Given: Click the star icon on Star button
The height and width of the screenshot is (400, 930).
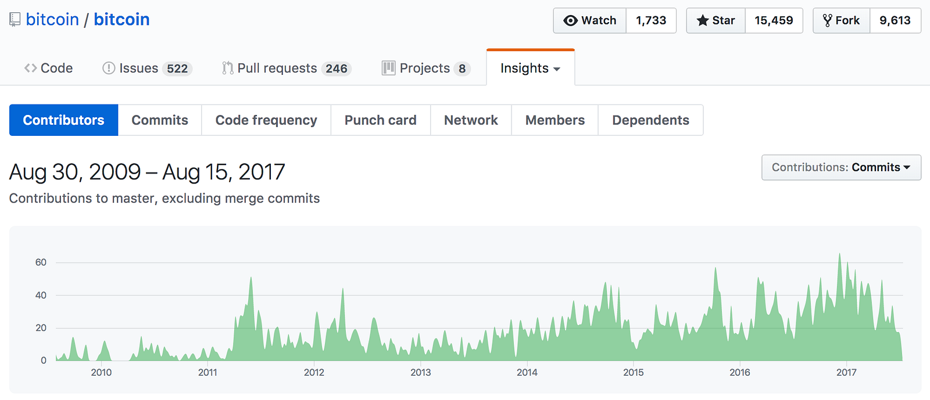Looking at the screenshot, I should coord(703,20).
